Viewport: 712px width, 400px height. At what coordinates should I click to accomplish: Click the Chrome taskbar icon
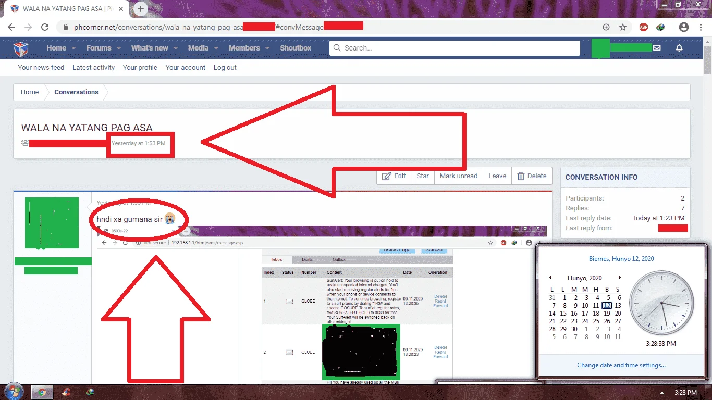pyautogui.click(x=42, y=392)
